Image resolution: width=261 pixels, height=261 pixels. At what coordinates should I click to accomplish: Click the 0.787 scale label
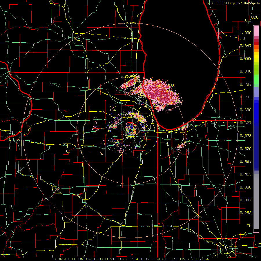click(246, 84)
